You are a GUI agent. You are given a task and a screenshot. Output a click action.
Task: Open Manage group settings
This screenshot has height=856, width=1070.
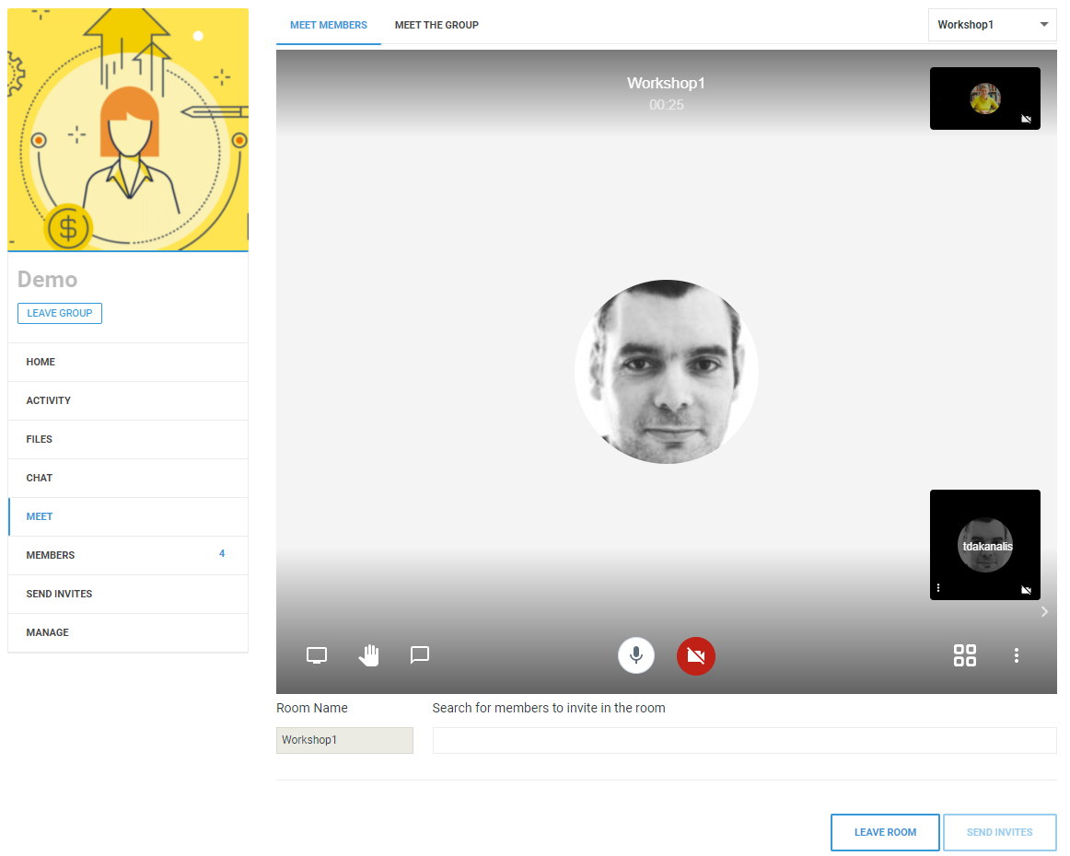(128, 633)
